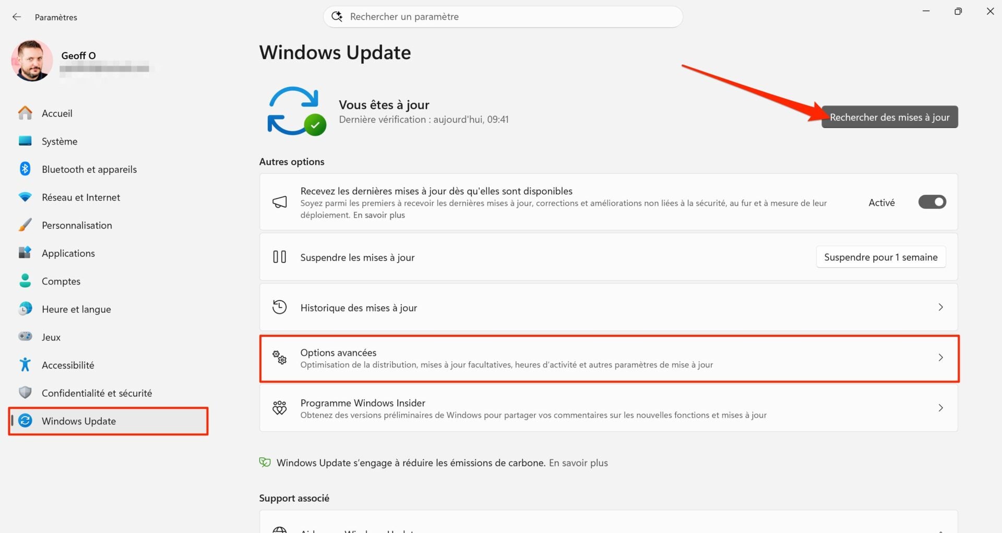
Task: Click the Programme Windows Insider heart icon
Action: (x=280, y=408)
